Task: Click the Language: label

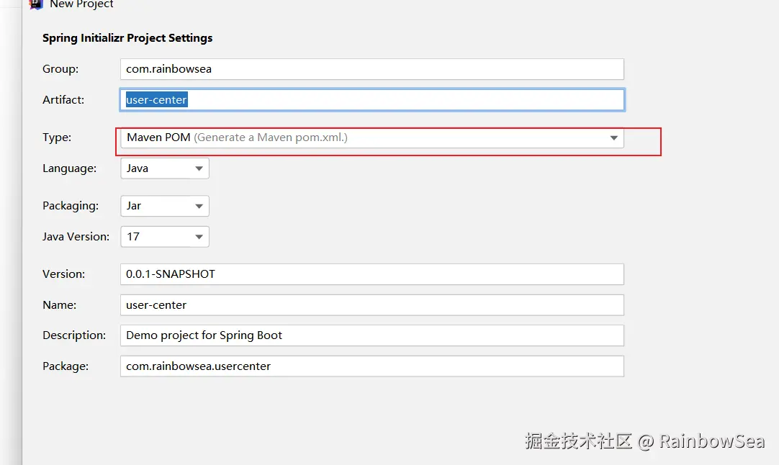Action: (x=69, y=168)
